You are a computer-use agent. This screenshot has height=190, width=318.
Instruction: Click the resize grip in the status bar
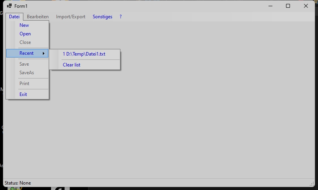coord(312,183)
